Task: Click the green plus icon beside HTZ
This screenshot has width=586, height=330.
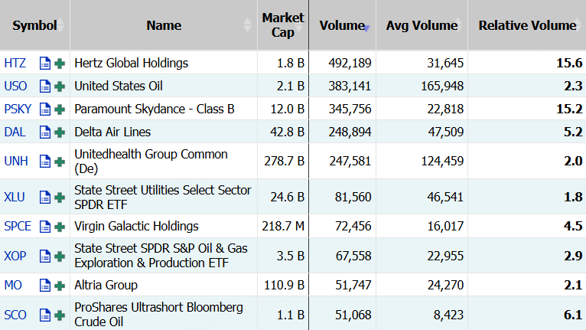Action: pyautogui.click(x=60, y=63)
